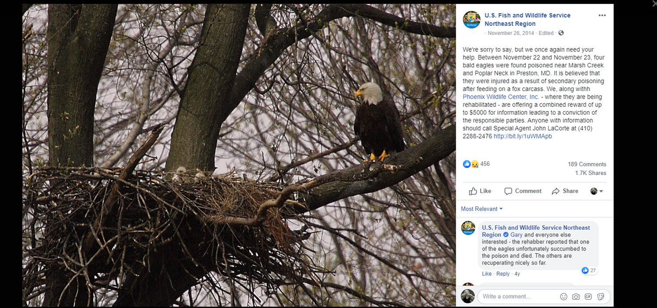Like the page's comment about eagles
The width and height of the screenshot is (657, 308).
click(x=486, y=274)
